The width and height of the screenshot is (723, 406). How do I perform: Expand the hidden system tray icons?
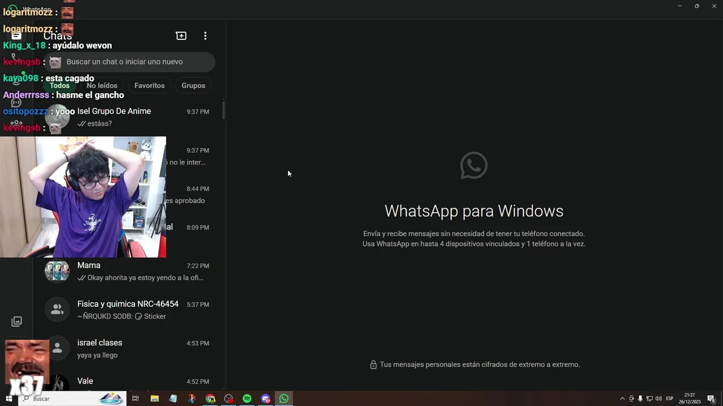pos(622,399)
